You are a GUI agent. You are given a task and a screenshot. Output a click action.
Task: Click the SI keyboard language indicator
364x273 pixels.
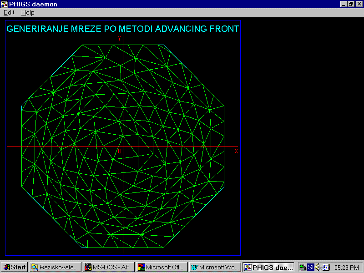(310, 267)
